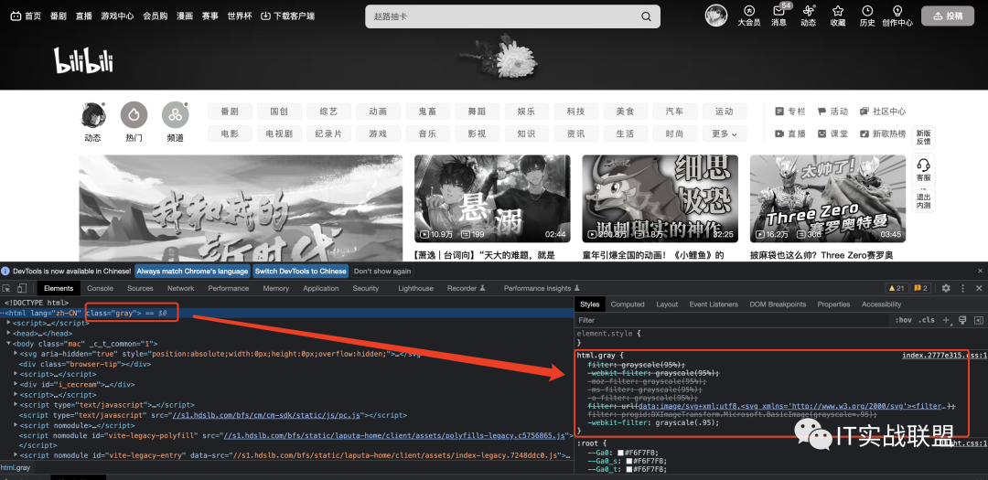This screenshot has width=988, height=480.
Task: Open the 番剧 category tag
Action: [x=230, y=112]
